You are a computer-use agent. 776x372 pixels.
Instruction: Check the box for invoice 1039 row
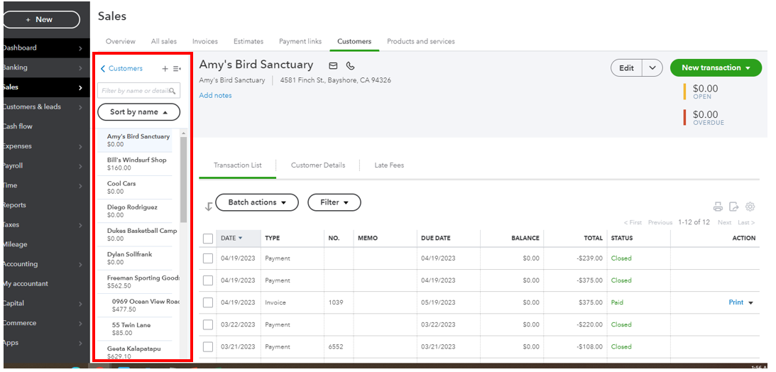(x=208, y=302)
